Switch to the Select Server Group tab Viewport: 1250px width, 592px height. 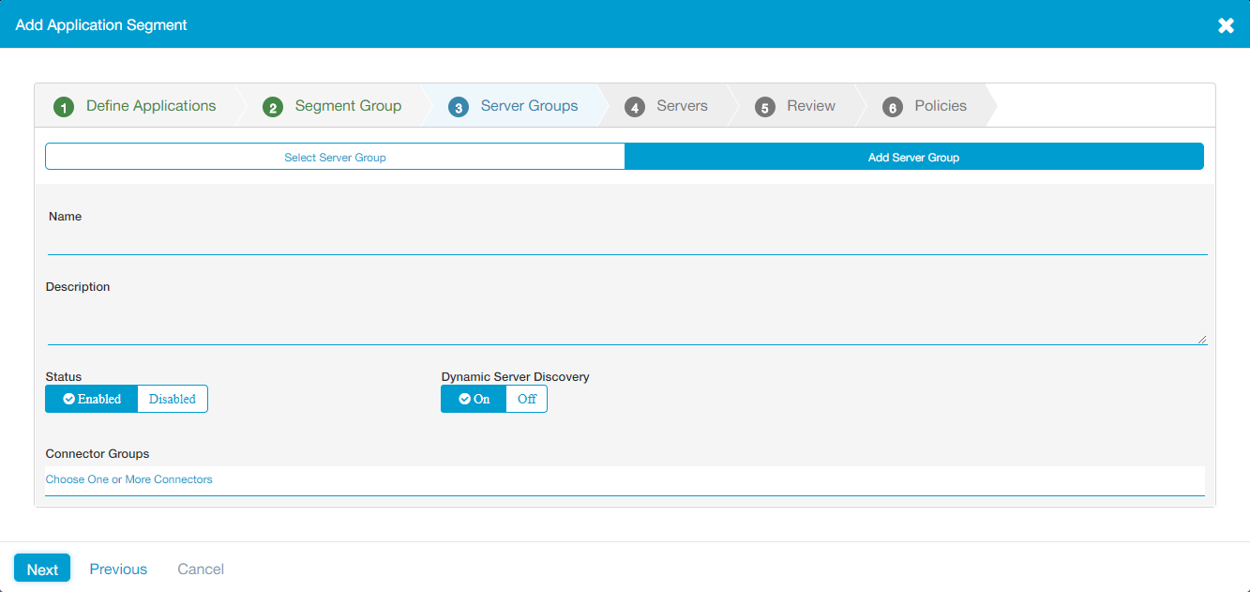tap(335, 157)
